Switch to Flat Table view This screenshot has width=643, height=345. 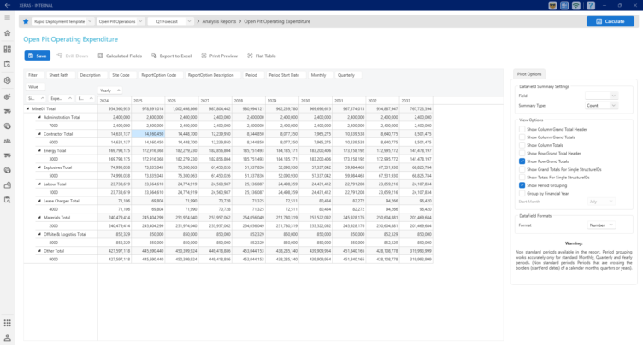coord(262,56)
